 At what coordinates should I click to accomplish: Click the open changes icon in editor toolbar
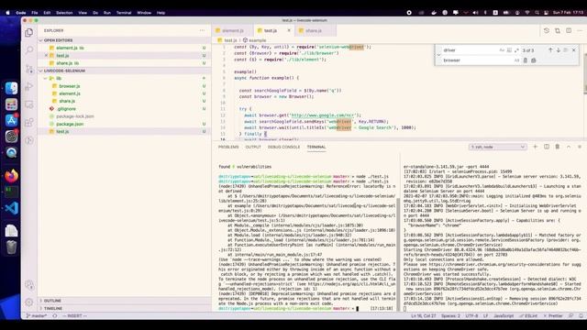coord(558,30)
